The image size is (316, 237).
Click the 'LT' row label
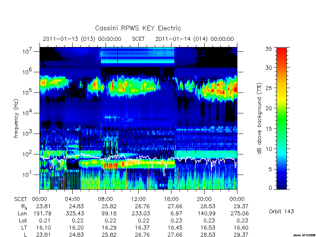click(x=24, y=228)
